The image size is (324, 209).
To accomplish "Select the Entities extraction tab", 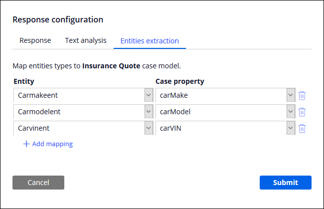I will 150,41.
